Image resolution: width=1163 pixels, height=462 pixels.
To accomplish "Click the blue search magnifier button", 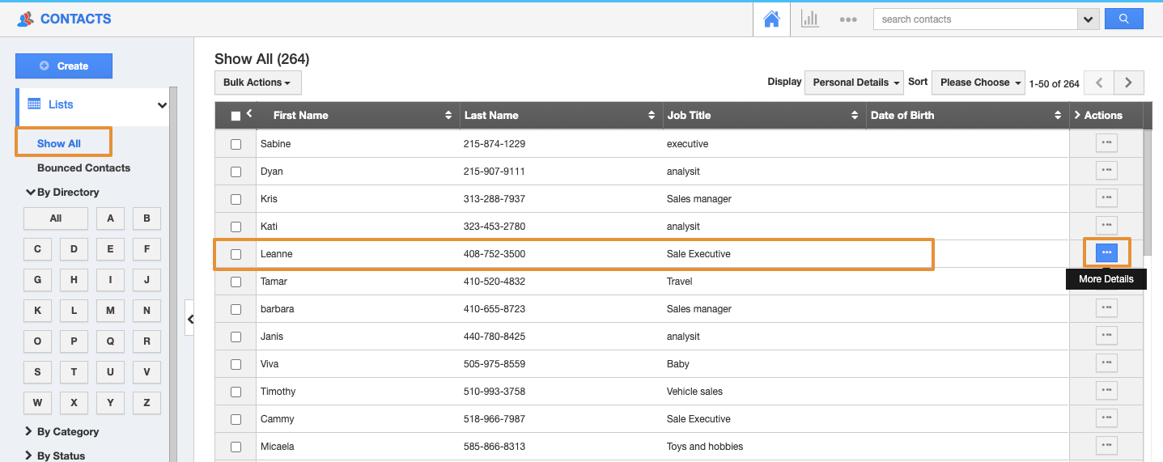I will 1123,19.
